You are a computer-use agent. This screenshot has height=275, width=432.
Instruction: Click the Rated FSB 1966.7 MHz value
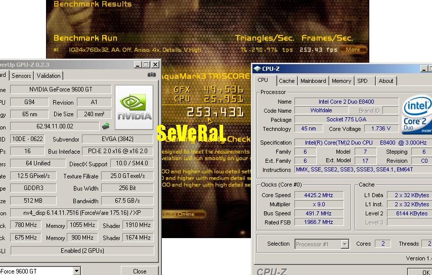[319, 222]
